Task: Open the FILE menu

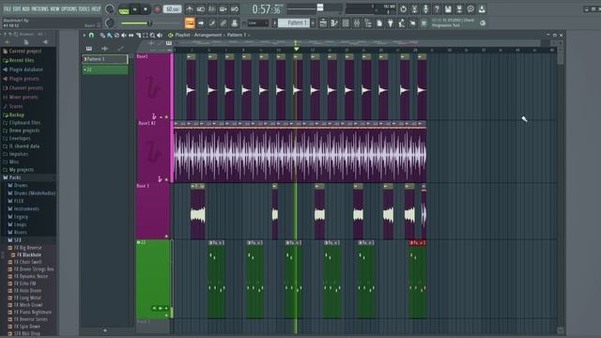Action: (7, 8)
